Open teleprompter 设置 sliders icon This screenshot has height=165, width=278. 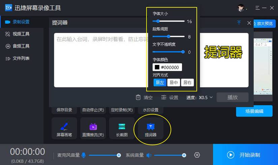[164, 97]
